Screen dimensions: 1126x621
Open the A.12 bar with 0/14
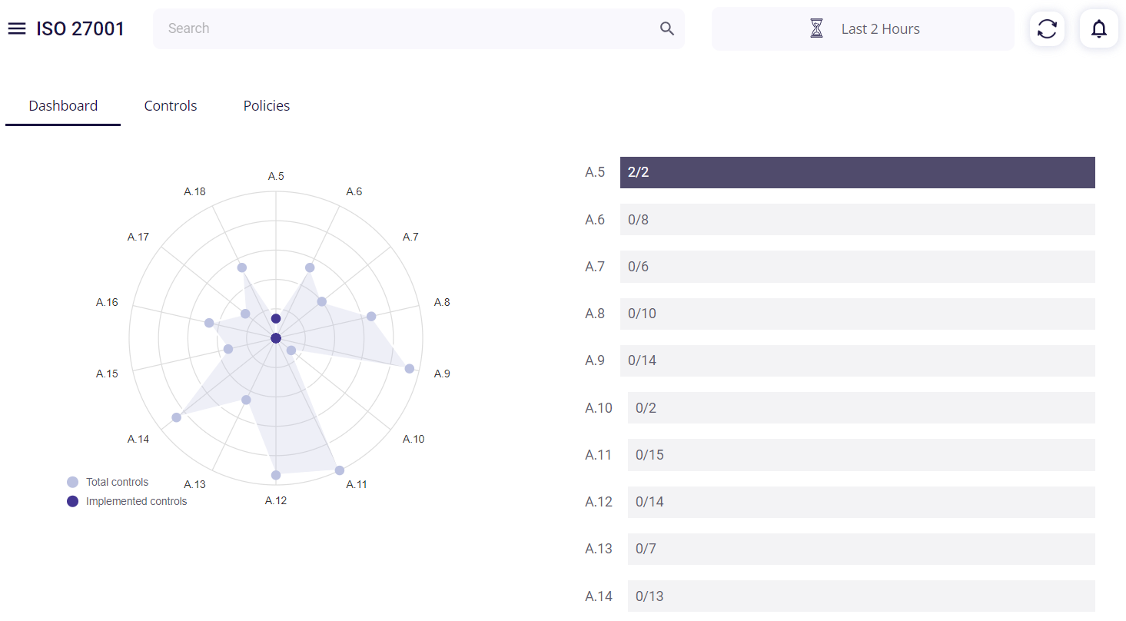[x=862, y=502]
